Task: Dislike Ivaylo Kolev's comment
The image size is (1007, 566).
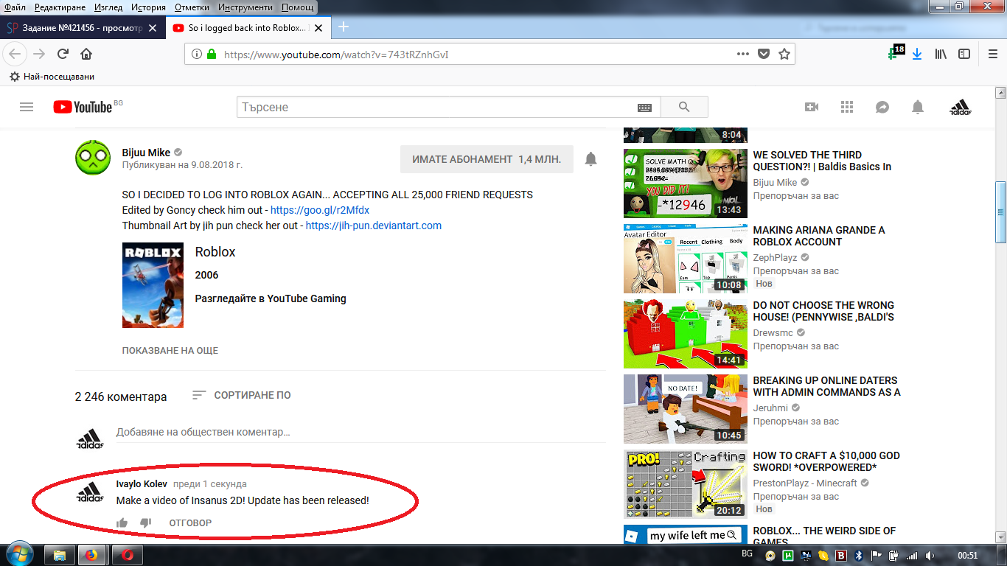Action: pos(146,523)
